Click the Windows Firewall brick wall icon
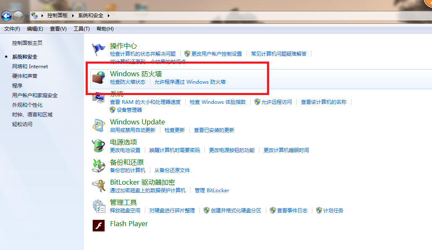 click(x=98, y=77)
